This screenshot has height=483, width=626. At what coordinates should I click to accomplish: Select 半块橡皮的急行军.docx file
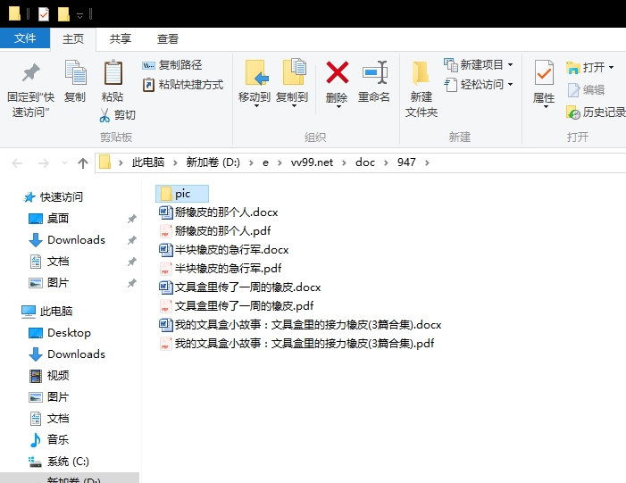223,249
